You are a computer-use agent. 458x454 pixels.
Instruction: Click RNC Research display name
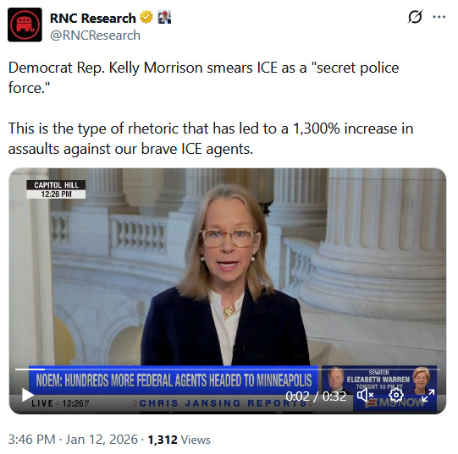tap(93, 18)
